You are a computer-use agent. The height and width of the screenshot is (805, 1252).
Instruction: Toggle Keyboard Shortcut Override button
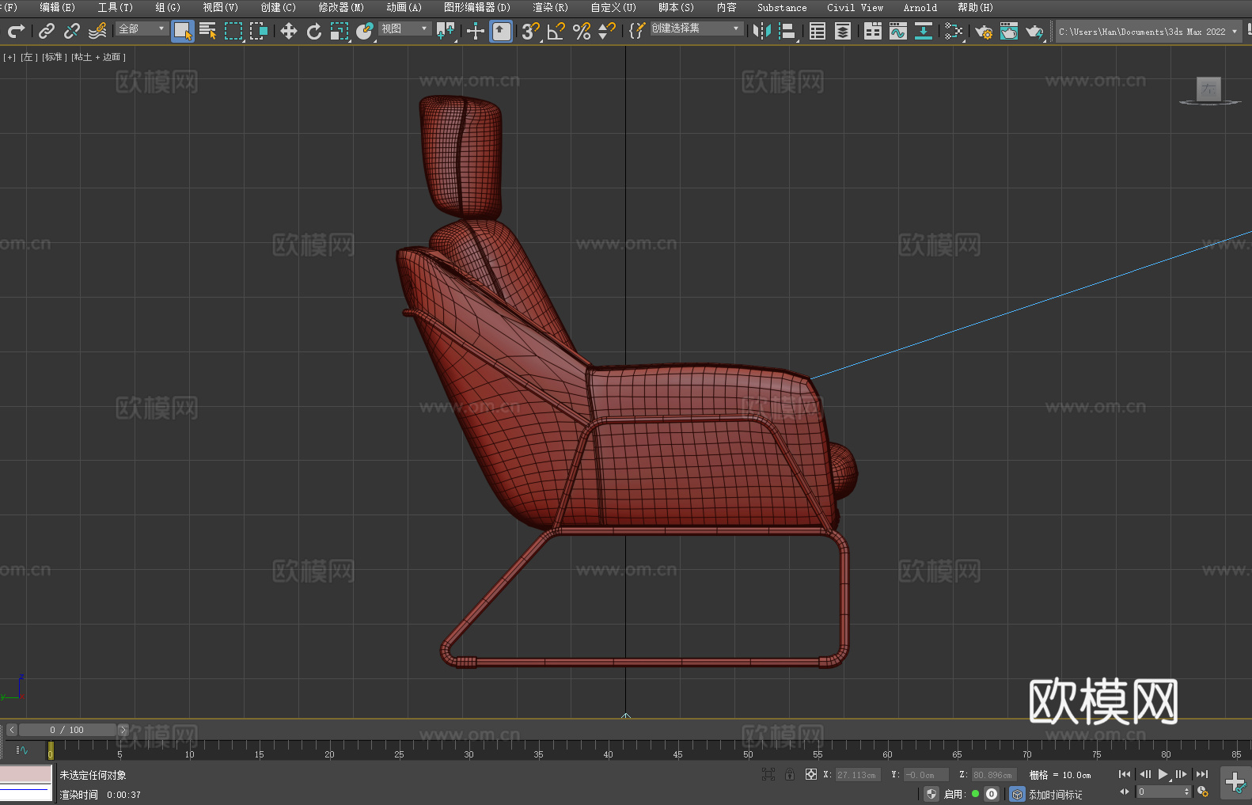[501, 31]
